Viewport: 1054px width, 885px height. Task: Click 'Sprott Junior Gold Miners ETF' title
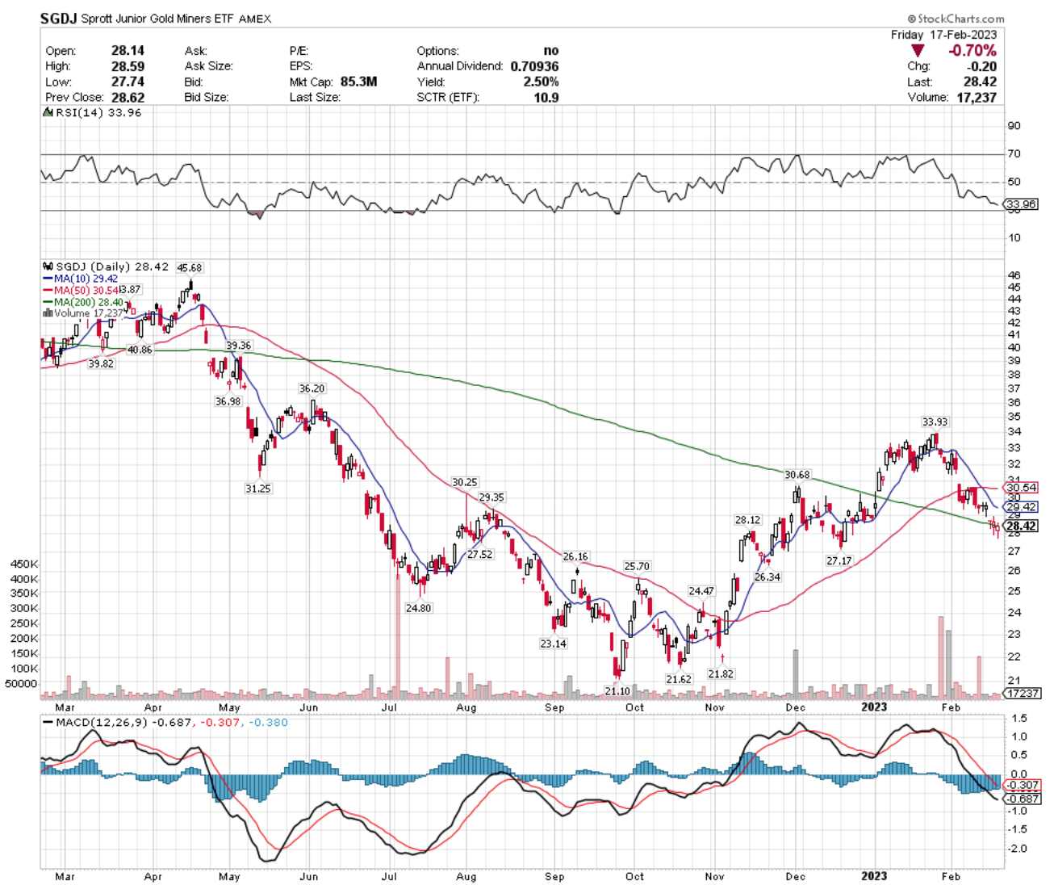point(158,19)
